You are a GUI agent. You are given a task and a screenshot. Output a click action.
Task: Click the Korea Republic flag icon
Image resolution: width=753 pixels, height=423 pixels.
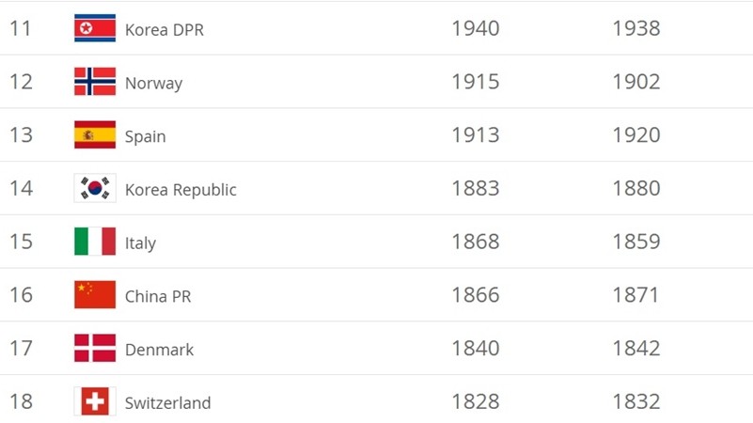[95, 189]
